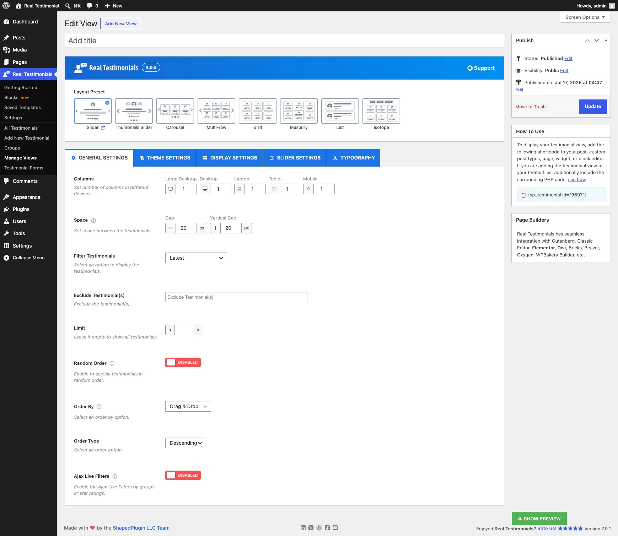Open comments bubble in admin bar

point(90,6)
